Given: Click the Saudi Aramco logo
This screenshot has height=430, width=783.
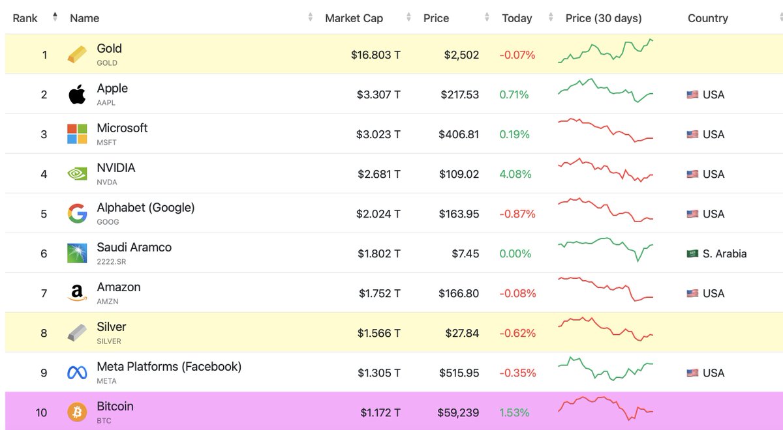Looking at the screenshot, I should pos(77,253).
